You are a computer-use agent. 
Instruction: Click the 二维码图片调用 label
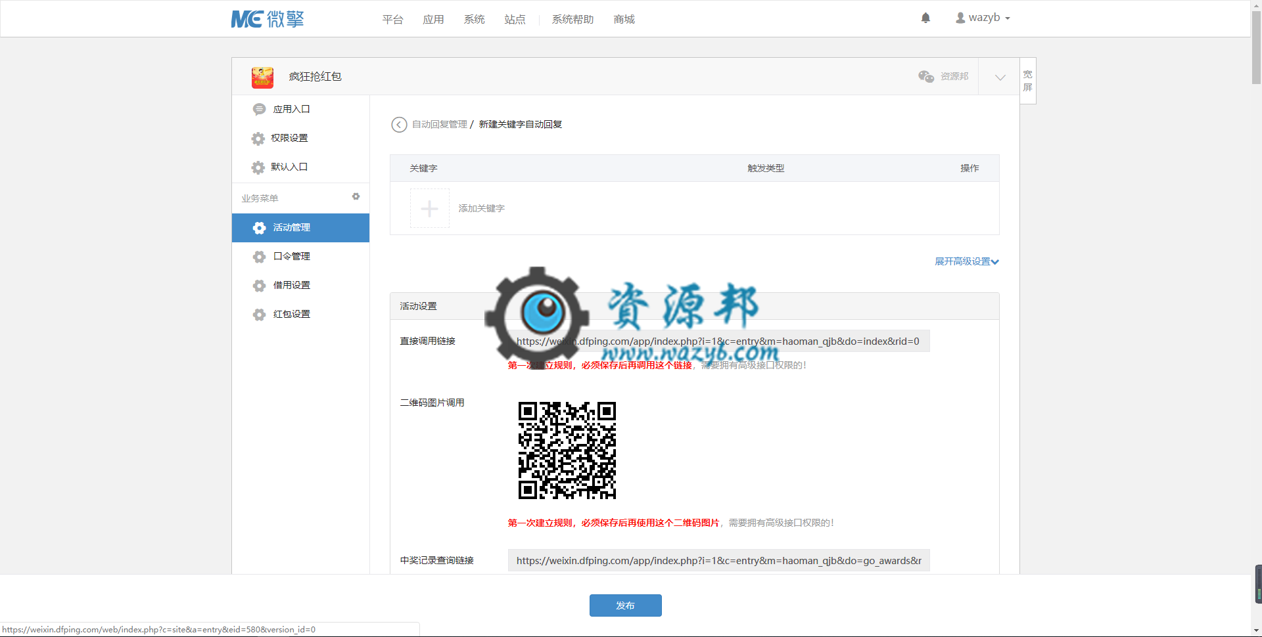[432, 403]
